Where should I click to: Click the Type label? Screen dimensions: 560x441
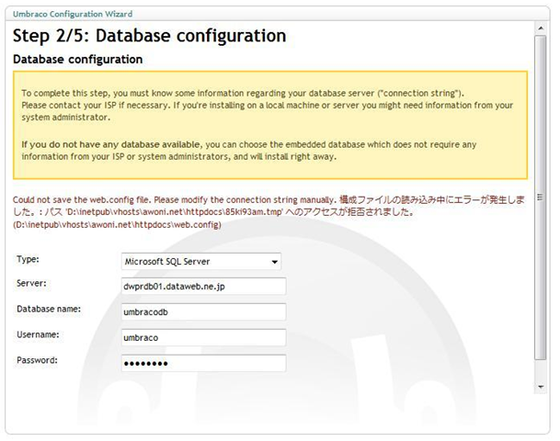(28, 259)
